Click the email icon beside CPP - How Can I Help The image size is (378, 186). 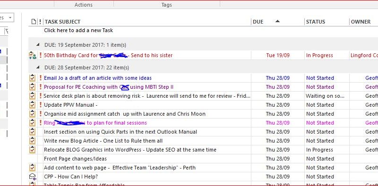click(32, 177)
